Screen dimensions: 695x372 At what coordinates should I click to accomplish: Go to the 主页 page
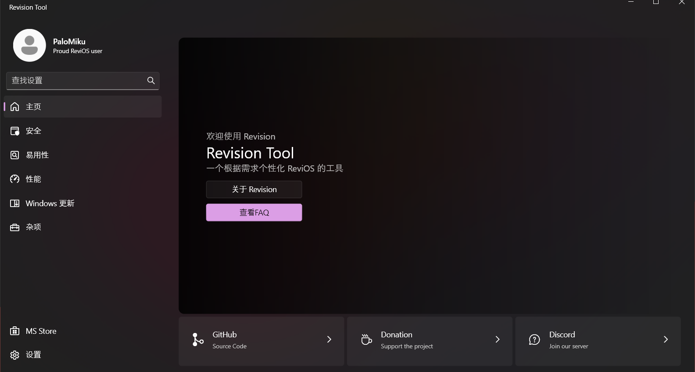[x=83, y=107]
